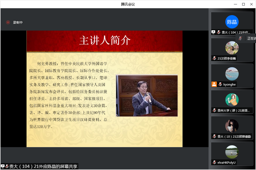256x170 pixels.
Task: Click the orange host icon beside kyonghe
Action: click(214, 84)
